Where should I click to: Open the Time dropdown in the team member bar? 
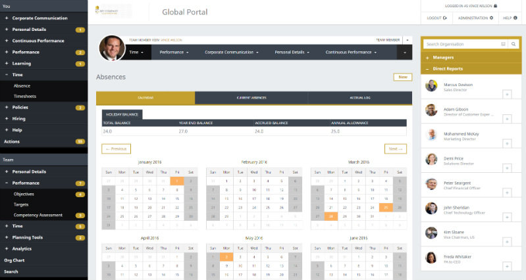point(136,52)
